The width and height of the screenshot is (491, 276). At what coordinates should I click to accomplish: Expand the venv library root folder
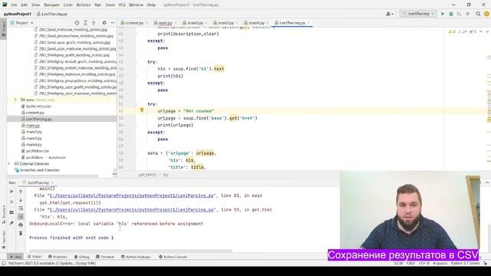click(15, 100)
